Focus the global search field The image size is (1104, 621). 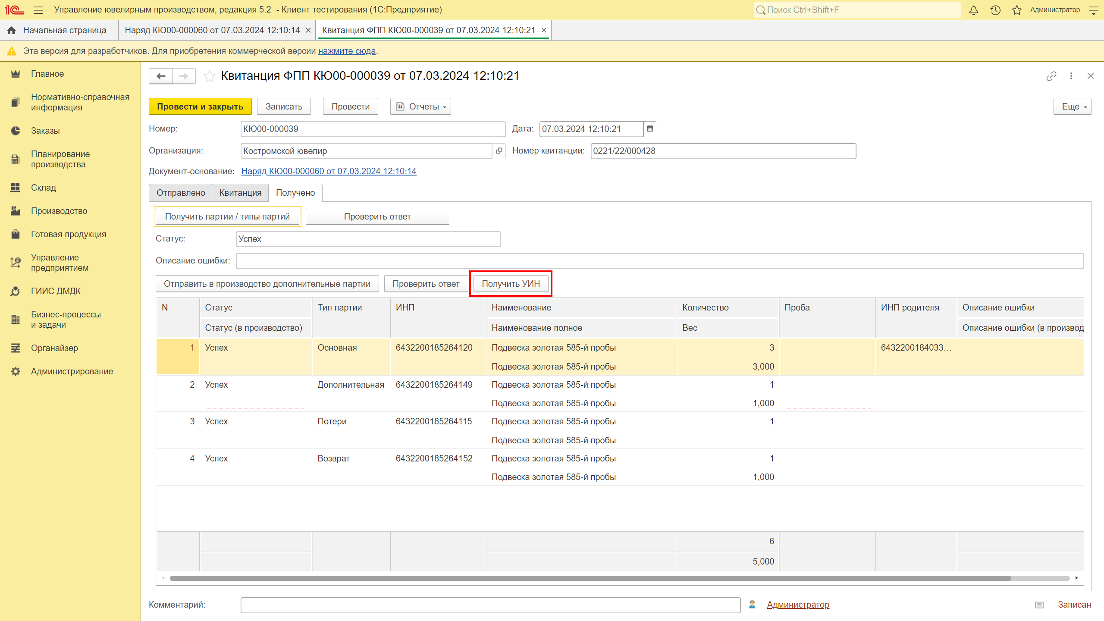[857, 10]
